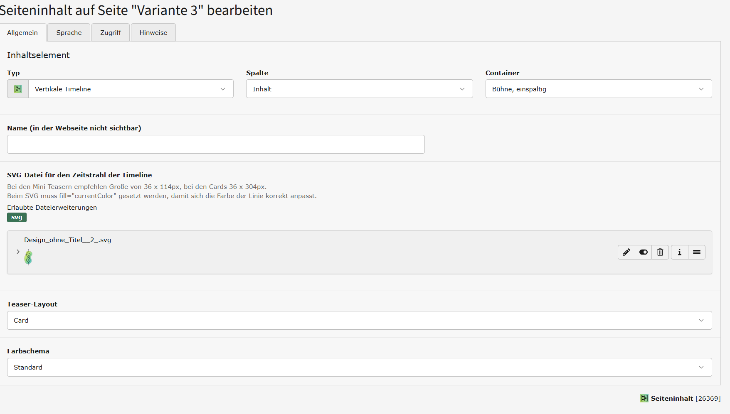
Task: Click the Seiteninhalt record icon at bottom
Action: (x=644, y=398)
